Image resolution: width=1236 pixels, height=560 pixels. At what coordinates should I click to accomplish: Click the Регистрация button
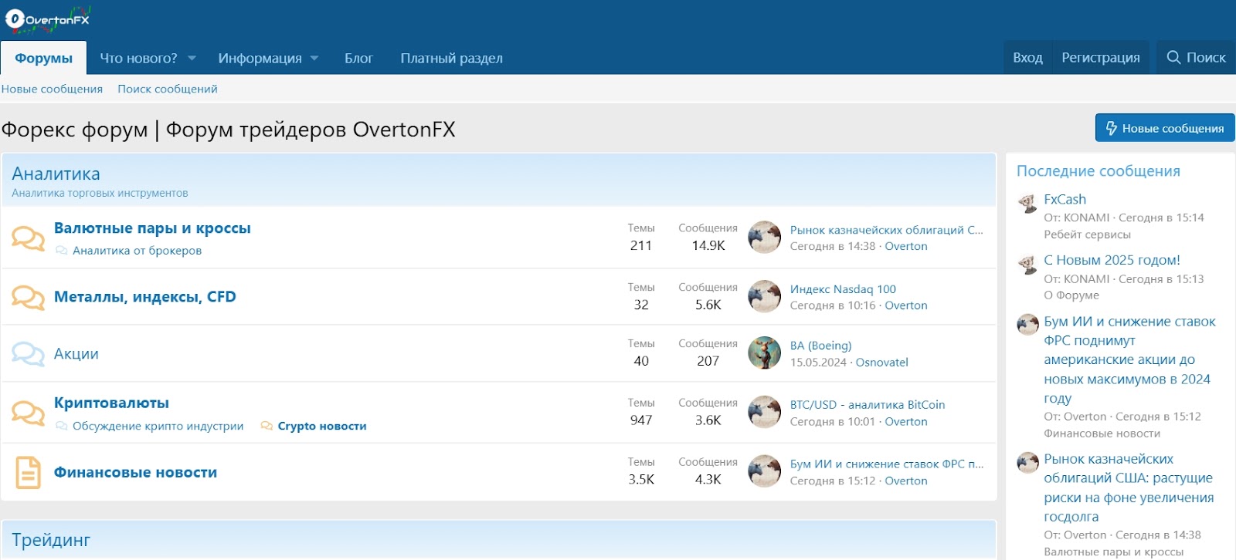click(1101, 58)
